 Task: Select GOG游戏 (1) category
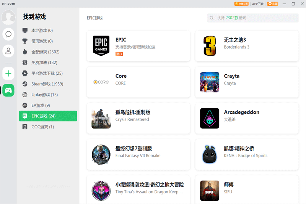click(x=48, y=127)
